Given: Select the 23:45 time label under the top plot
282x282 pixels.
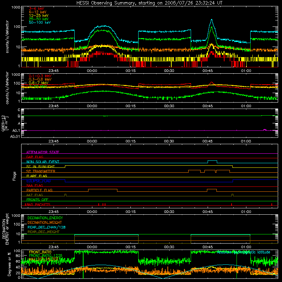Looking at the screenshot, I should click(x=54, y=71).
